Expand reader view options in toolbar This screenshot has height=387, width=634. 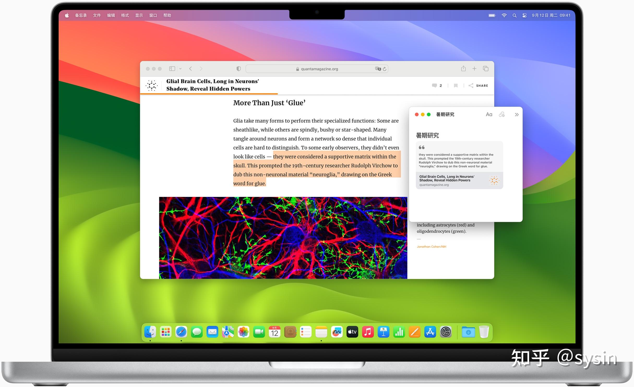click(180, 69)
